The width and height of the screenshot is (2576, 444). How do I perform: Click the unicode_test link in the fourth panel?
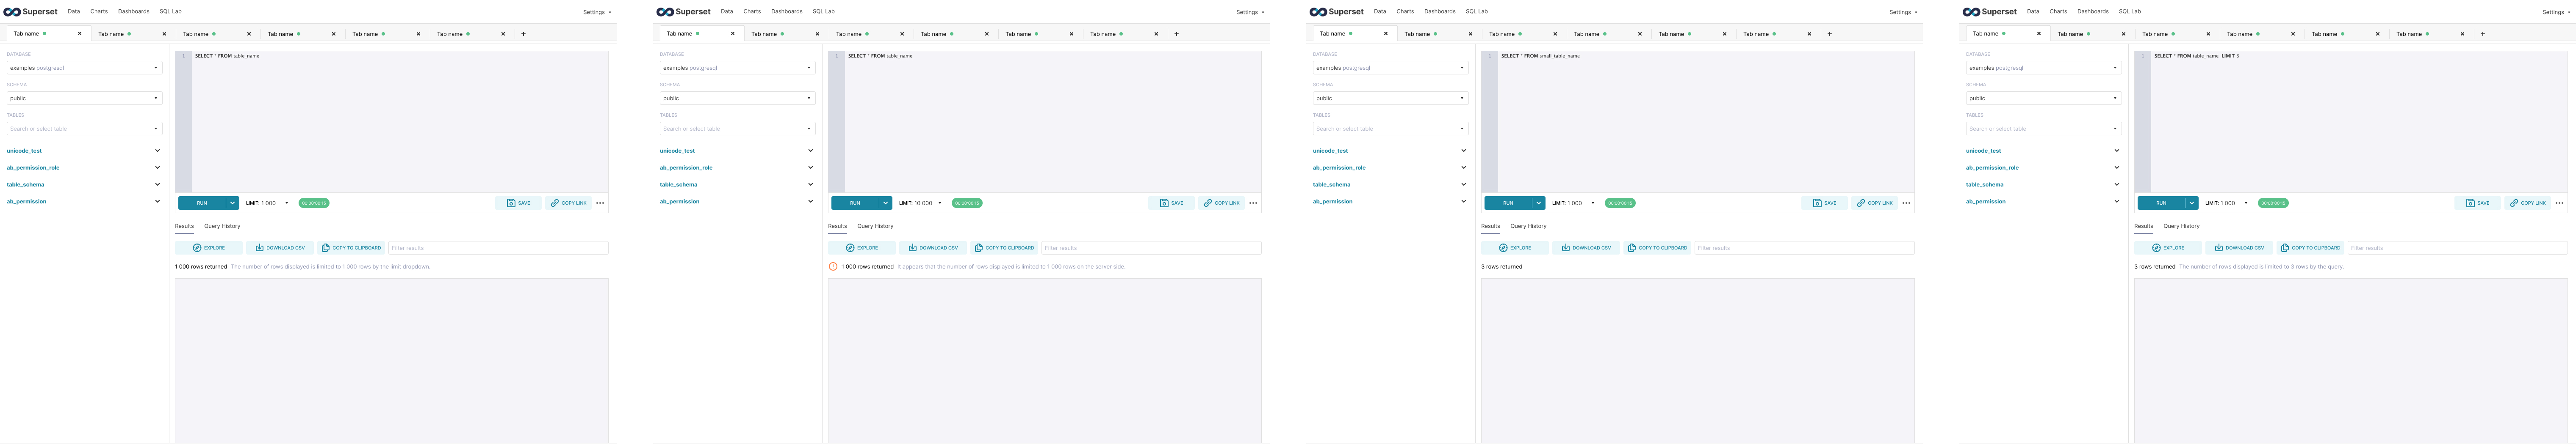(1983, 151)
